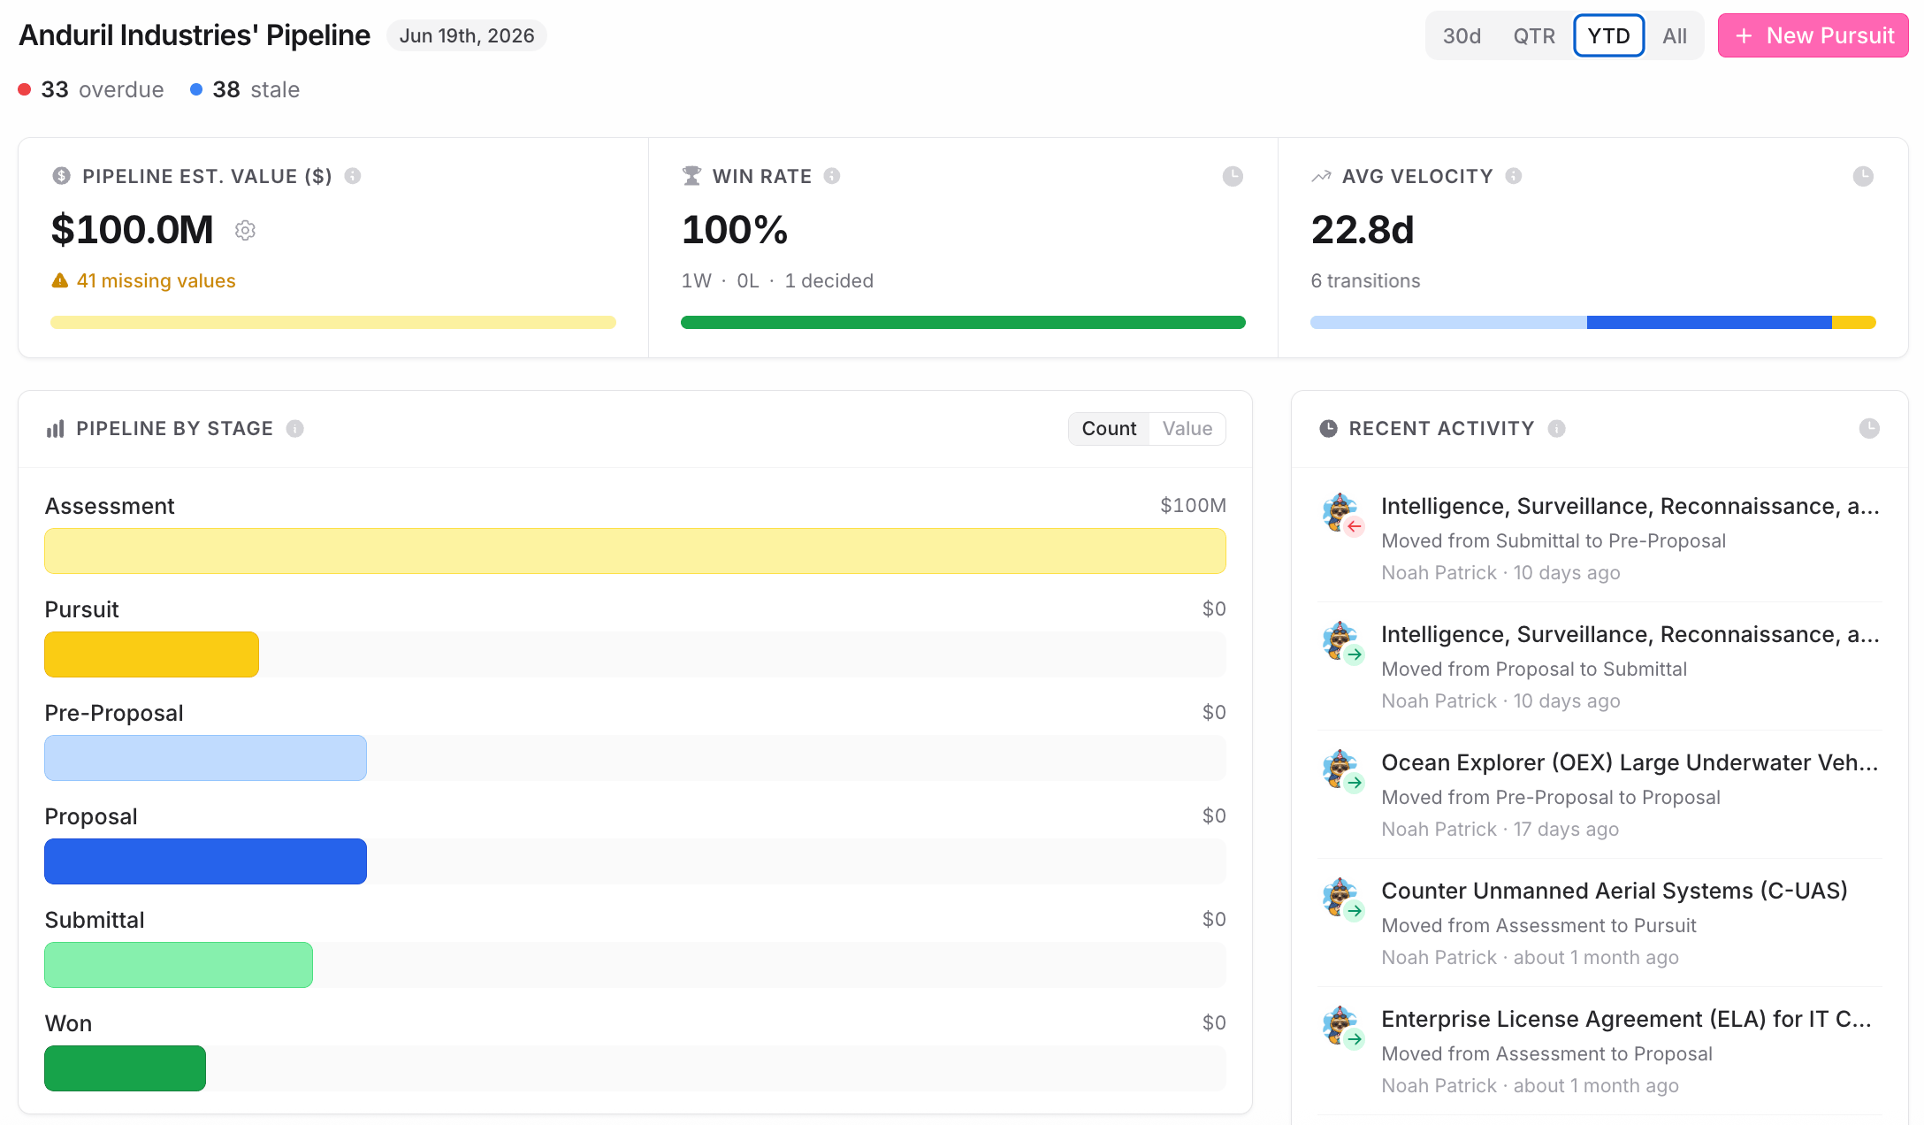Click the Pursuit stage bar
1924x1125 pixels.
(151, 654)
